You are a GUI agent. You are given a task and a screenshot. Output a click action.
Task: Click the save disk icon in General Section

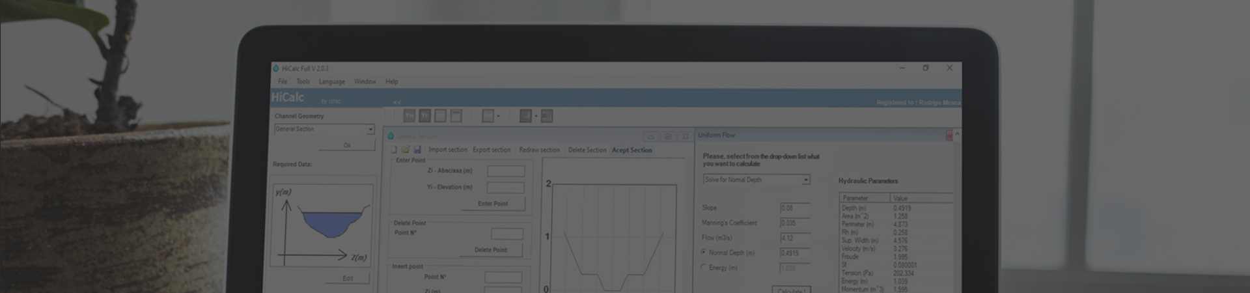pos(417,150)
